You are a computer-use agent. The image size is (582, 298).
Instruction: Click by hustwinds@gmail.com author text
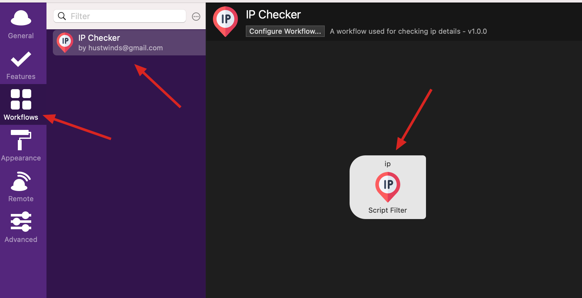pos(120,48)
